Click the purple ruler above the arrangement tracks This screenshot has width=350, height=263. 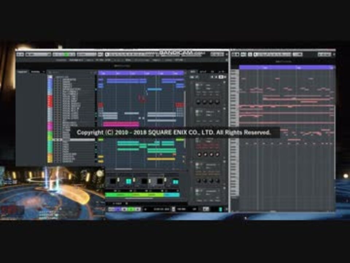(x=141, y=73)
